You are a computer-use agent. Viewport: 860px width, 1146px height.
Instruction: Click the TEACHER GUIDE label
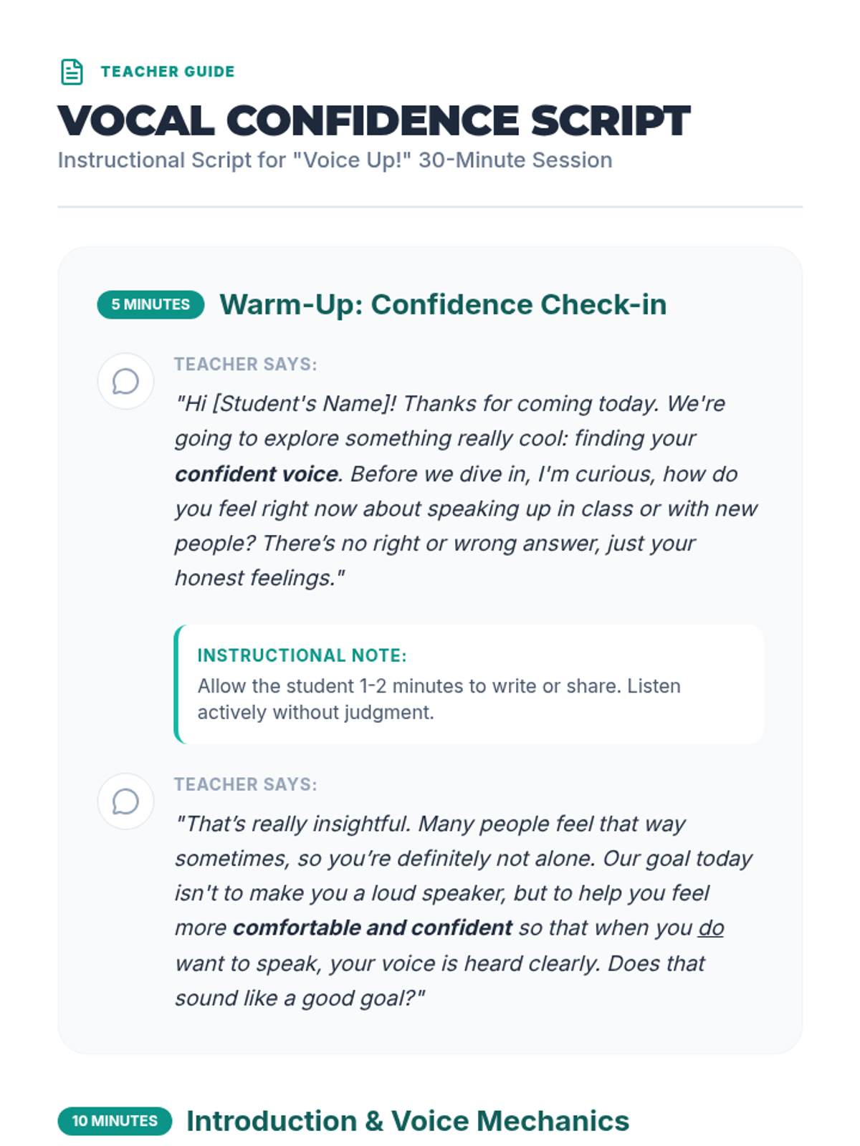click(168, 72)
